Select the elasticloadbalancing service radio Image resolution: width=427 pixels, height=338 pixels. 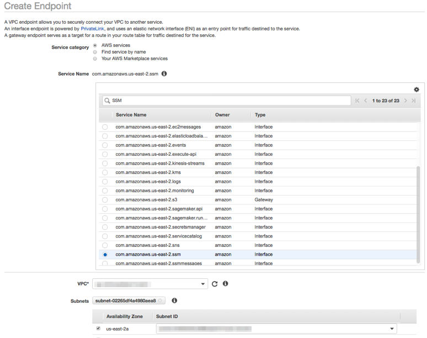105,136
